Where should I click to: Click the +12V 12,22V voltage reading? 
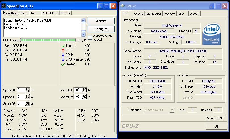coord(15,129)
